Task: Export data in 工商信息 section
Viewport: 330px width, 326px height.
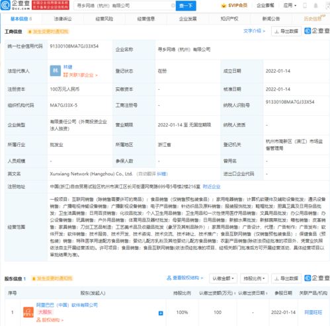Action: pyautogui.click(x=286, y=31)
